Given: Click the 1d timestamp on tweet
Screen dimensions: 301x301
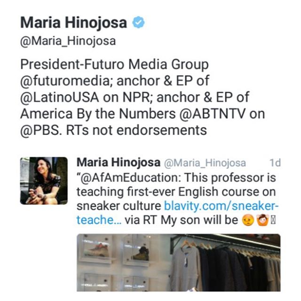Looking at the screenshot, I should (x=275, y=163).
